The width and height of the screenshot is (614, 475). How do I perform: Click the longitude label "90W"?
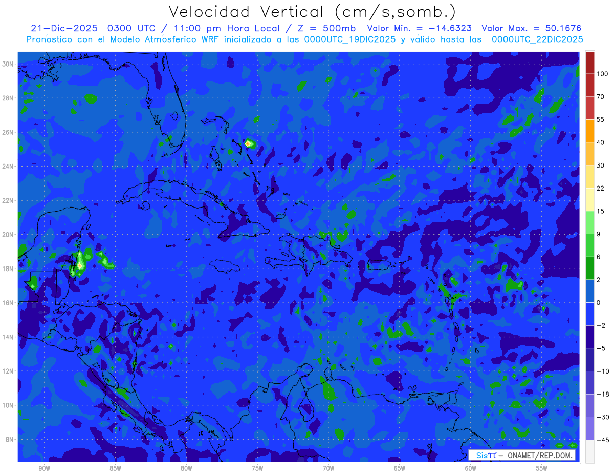(44, 468)
